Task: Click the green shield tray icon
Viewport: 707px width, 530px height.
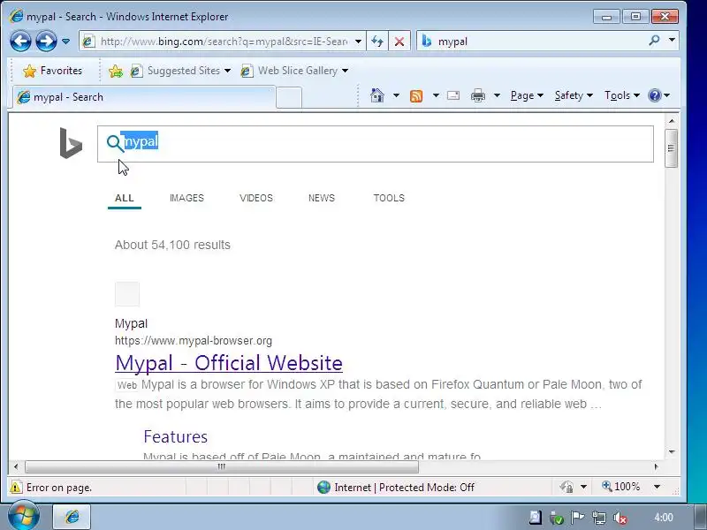Action: pos(557,518)
